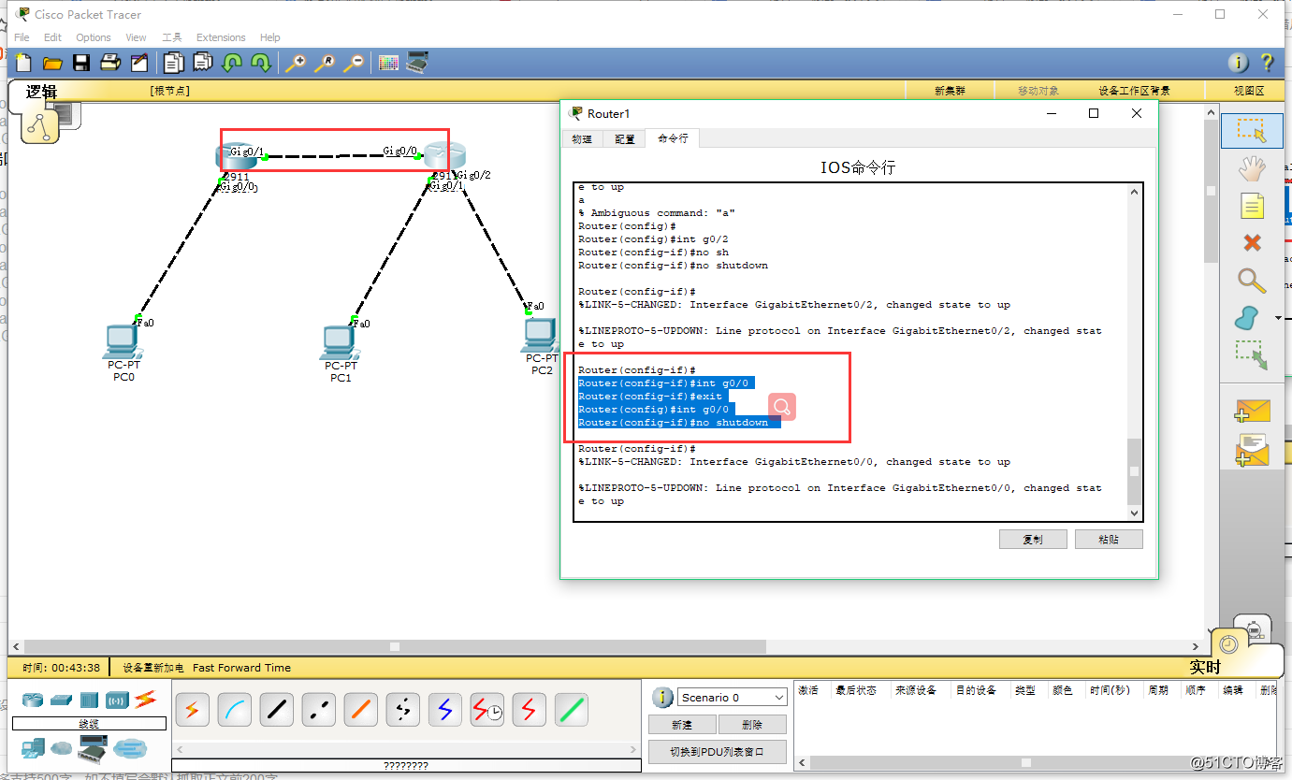Click the Add Simple PDU envelope
Screen dimensions: 1292x780
coord(1252,411)
